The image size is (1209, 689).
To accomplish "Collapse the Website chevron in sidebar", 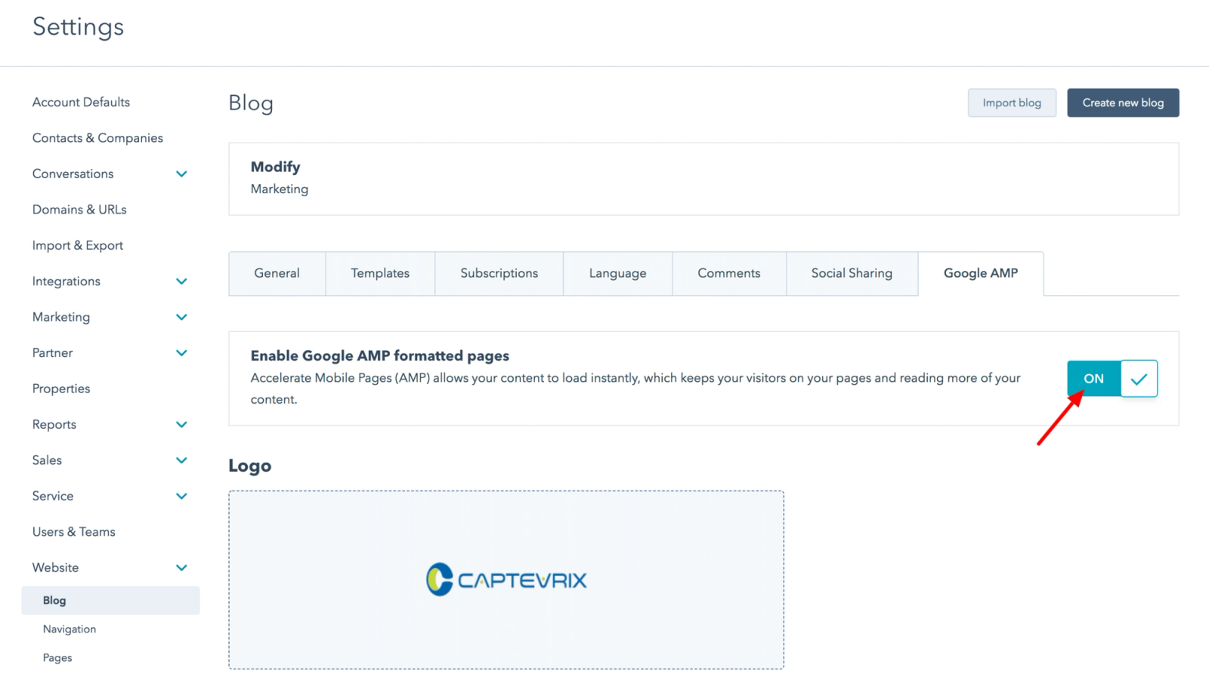I will [x=181, y=568].
